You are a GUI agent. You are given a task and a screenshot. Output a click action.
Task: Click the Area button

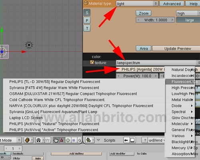tap(144, 48)
